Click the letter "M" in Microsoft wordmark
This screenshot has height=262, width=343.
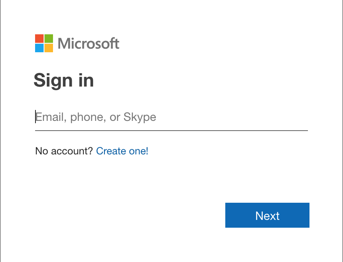(x=65, y=43)
